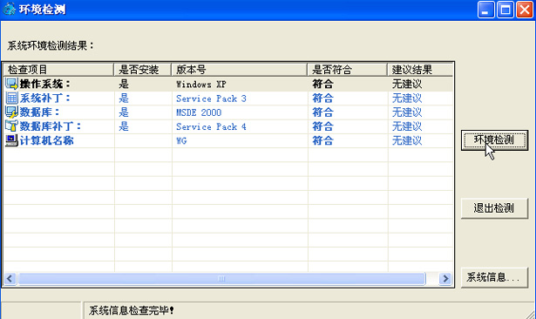Click the 是否安装 column header

pos(143,70)
